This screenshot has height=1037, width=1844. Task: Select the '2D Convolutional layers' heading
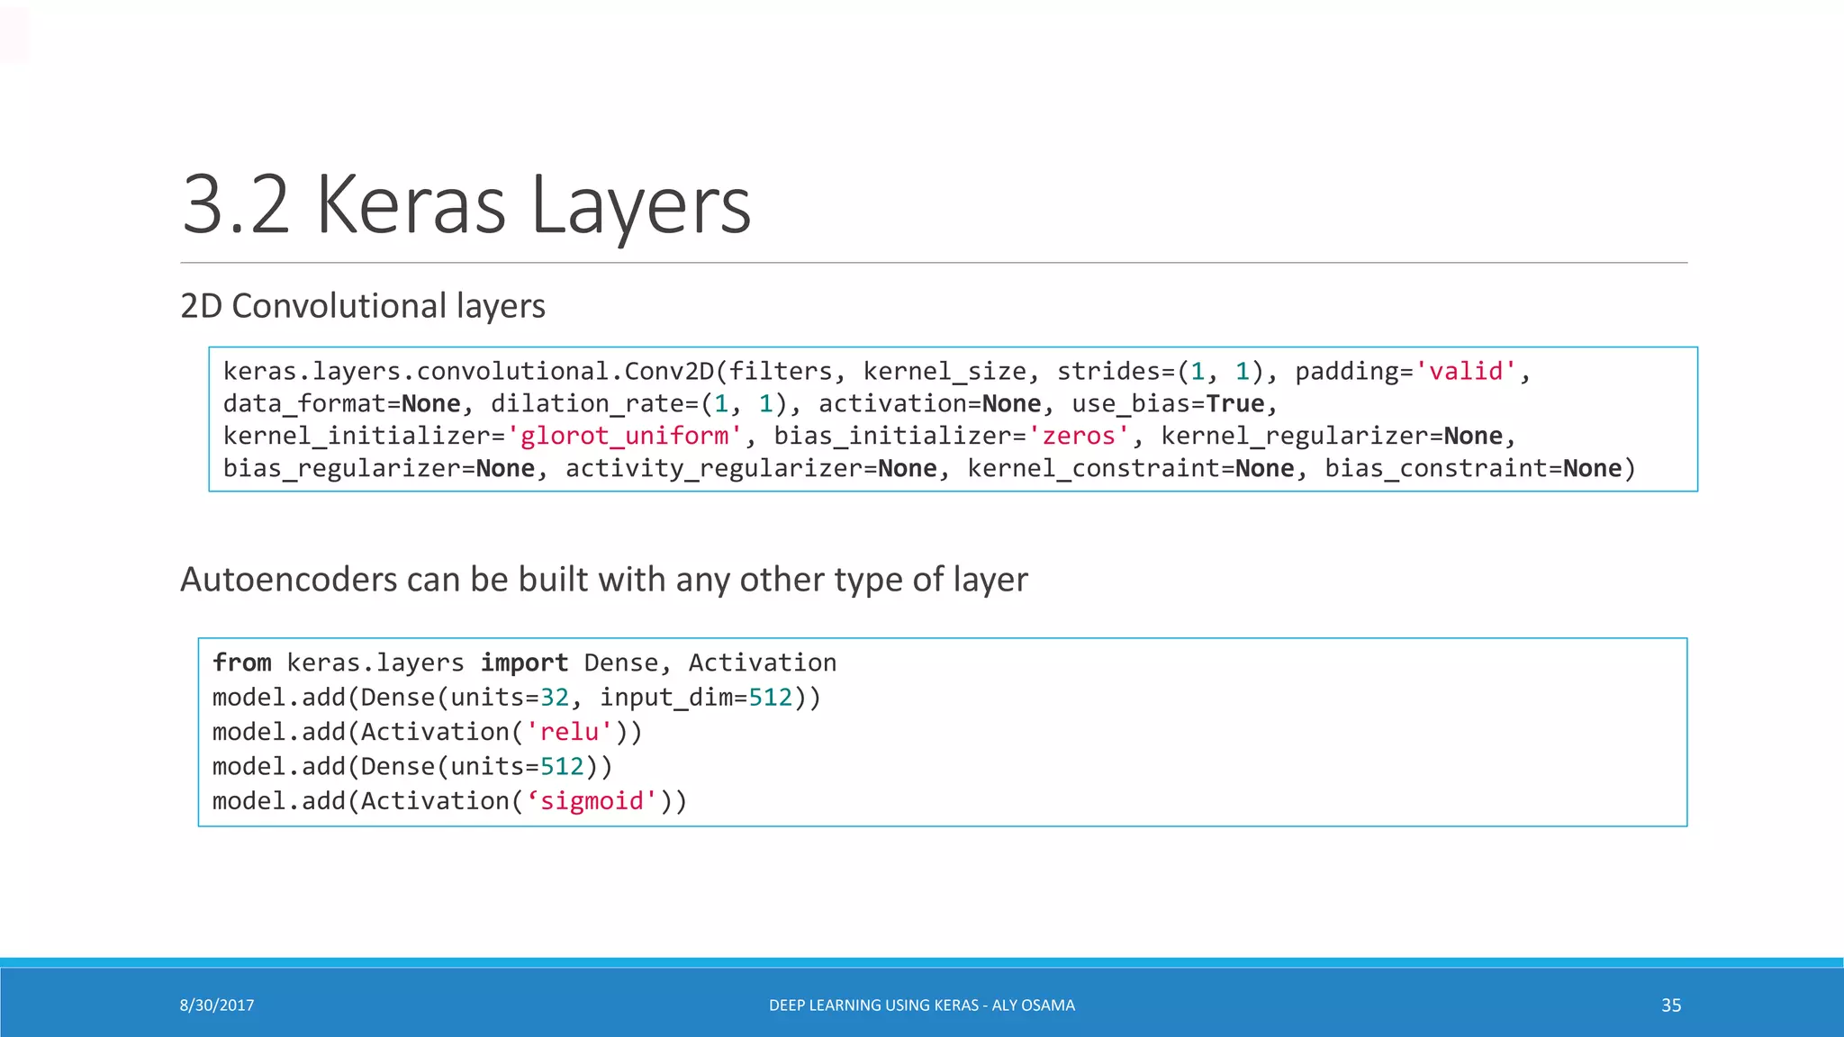tap(363, 306)
